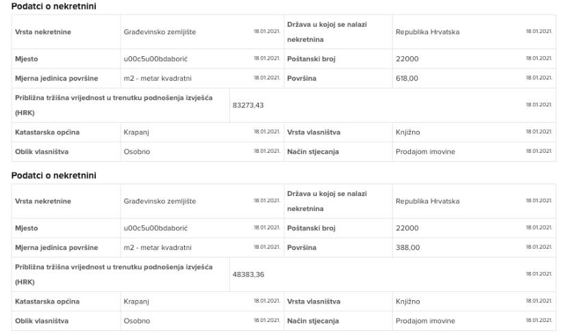Click 'Građevinsko zemljište' in the first table
The width and height of the screenshot is (567, 335).
[x=160, y=32]
